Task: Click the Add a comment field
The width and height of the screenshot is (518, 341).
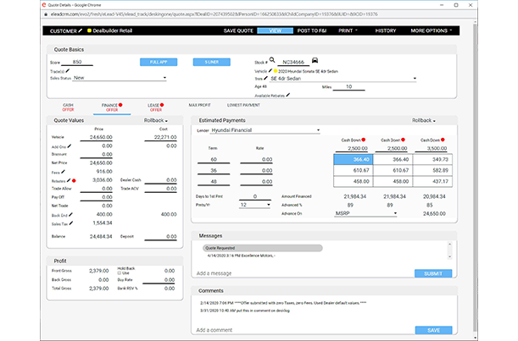Action: coord(303,330)
